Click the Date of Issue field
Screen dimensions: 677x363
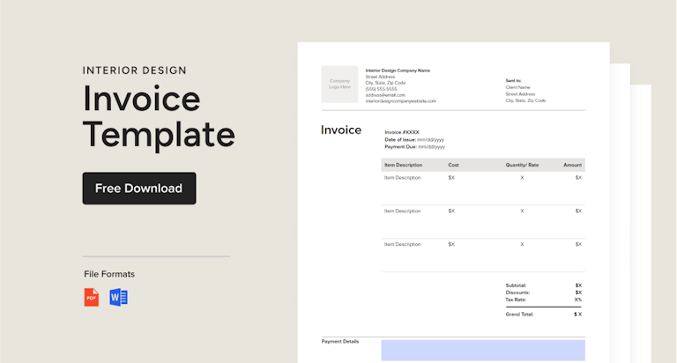(x=414, y=139)
